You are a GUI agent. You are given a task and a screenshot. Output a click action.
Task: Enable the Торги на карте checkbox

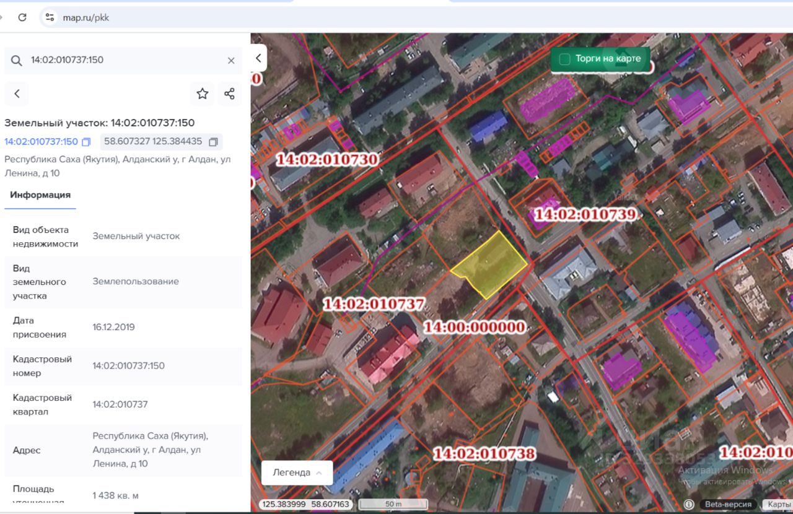click(x=564, y=59)
